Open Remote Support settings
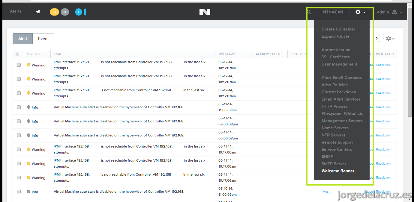Viewport: 414px width, 202px height. (x=337, y=142)
